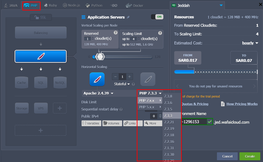
Task: Click the Reserved cloudlets number field
Action: click(x=87, y=39)
